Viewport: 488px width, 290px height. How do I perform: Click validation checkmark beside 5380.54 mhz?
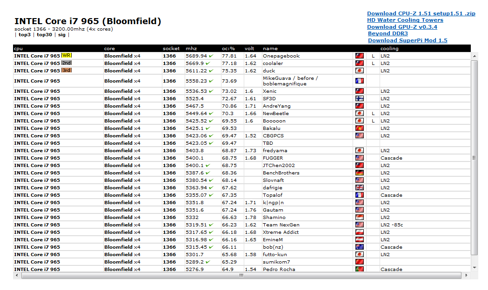[211, 180]
